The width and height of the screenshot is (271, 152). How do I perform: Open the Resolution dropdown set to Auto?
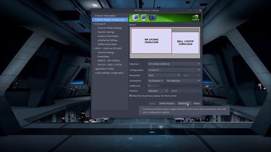pos(164,75)
